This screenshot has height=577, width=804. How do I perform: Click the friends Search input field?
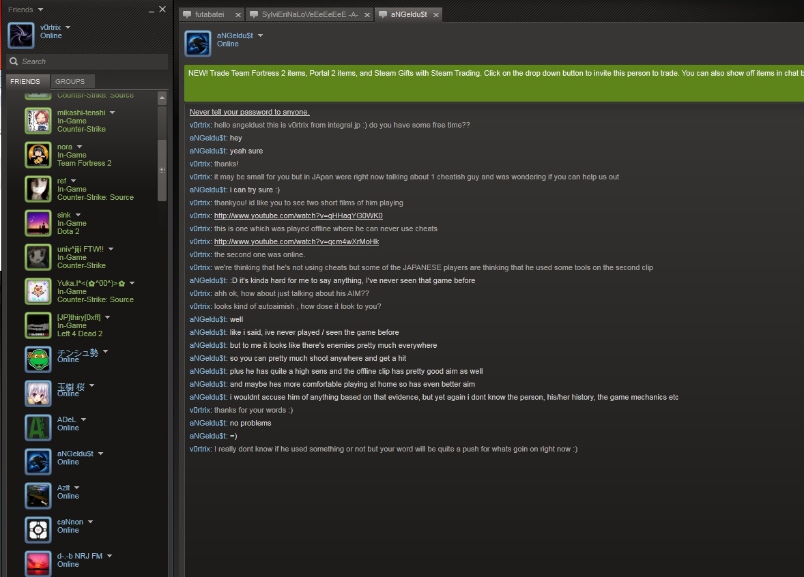[x=87, y=61]
